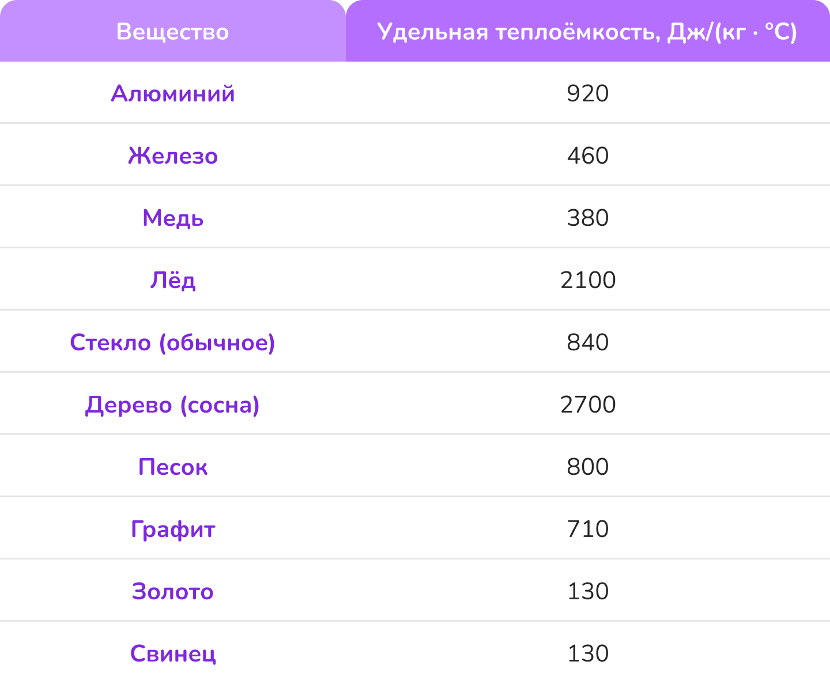Select the Дерево (сосна) label
This screenshot has height=684, width=830.
tap(173, 405)
